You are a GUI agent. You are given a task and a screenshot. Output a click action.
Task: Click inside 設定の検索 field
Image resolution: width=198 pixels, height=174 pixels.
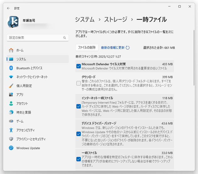[x=38, y=38]
